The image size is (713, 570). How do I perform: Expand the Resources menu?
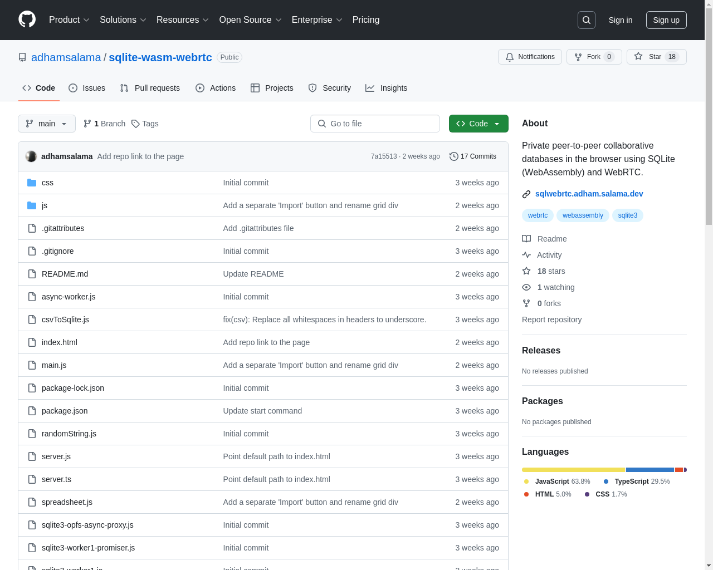183,20
